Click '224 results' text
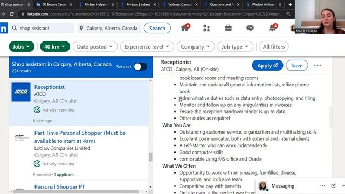This screenshot has height=194, width=345. coord(22,71)
